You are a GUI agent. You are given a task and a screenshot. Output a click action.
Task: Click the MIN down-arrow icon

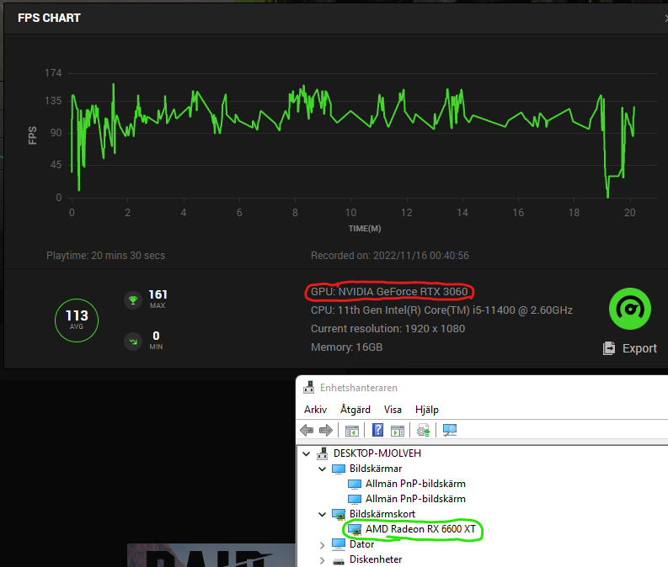pos(133,342)
